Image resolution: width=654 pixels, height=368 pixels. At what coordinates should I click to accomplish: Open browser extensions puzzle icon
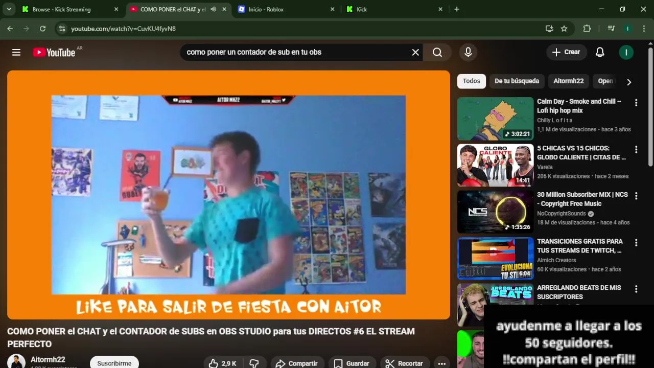pos(587,29)
